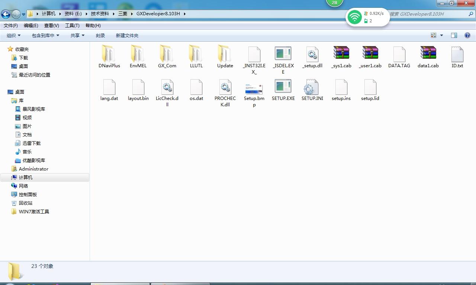Select 下载 under favorites
The width and height of the screenshot is (476, 285).
[x=23, y=58]
